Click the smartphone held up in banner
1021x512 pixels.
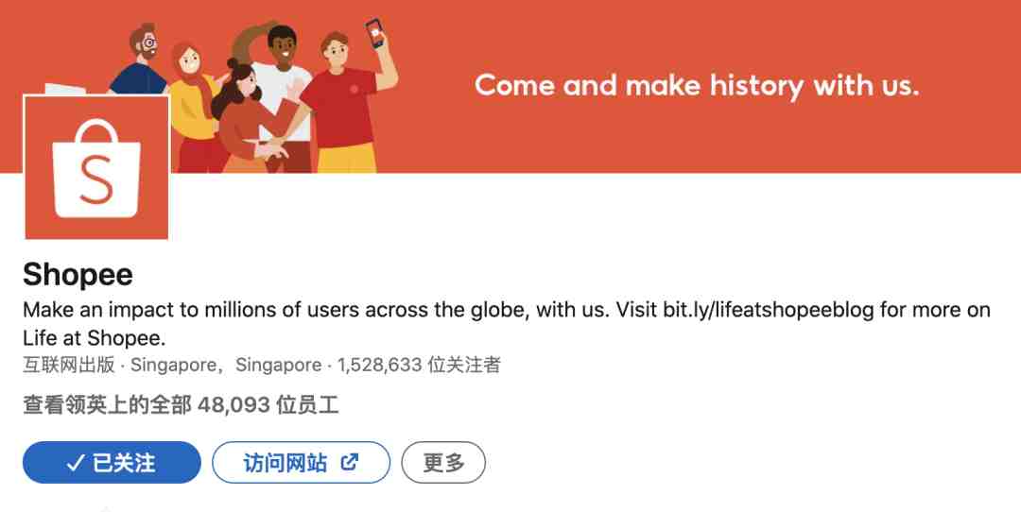coord(374,32)
